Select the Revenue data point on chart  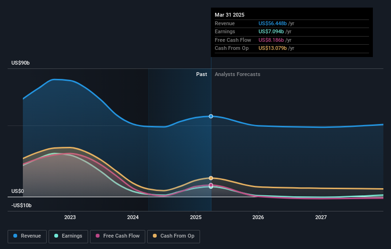point(211,116)
